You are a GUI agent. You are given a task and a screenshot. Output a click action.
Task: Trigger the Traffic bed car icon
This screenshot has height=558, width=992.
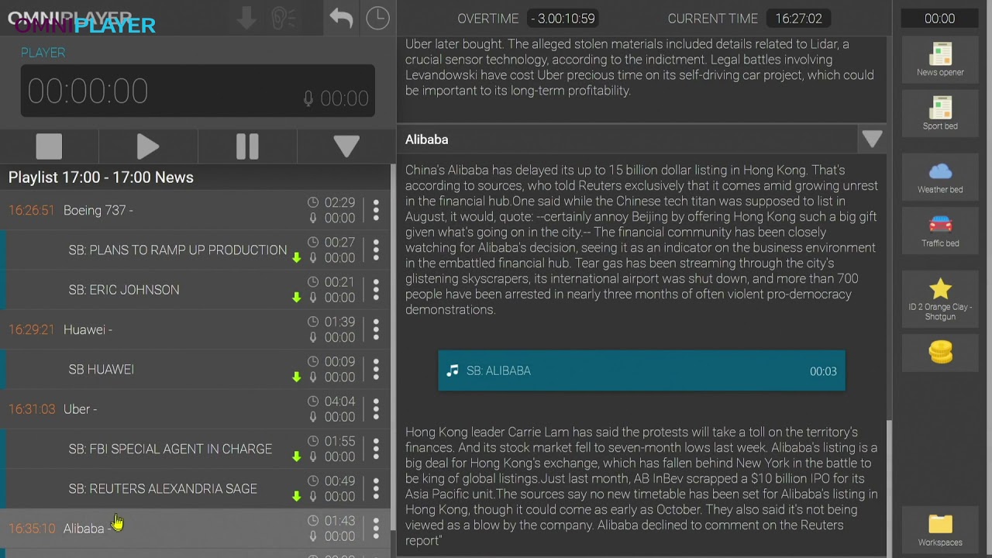tap(940, 230)
